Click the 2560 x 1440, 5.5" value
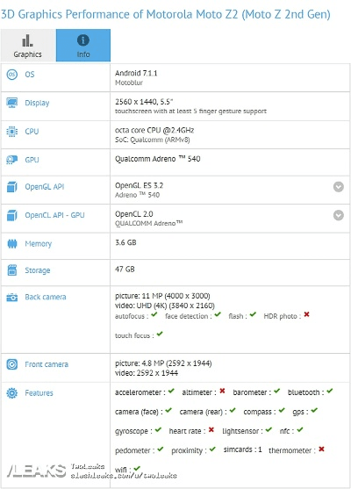 (x=144, y=102)
